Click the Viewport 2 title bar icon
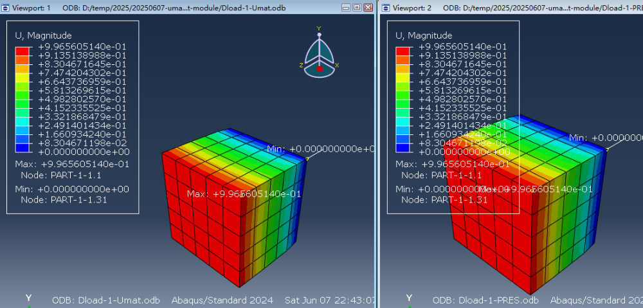The height and width of the screenshot is (308, 643). [386, 7]
